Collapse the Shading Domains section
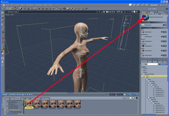This screenshot has height=116, width=169. 142,28
